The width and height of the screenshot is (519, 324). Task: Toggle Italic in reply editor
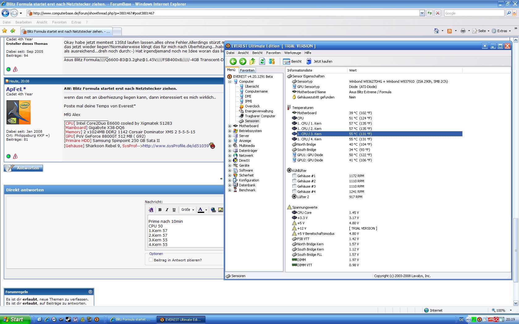point(167,210)
